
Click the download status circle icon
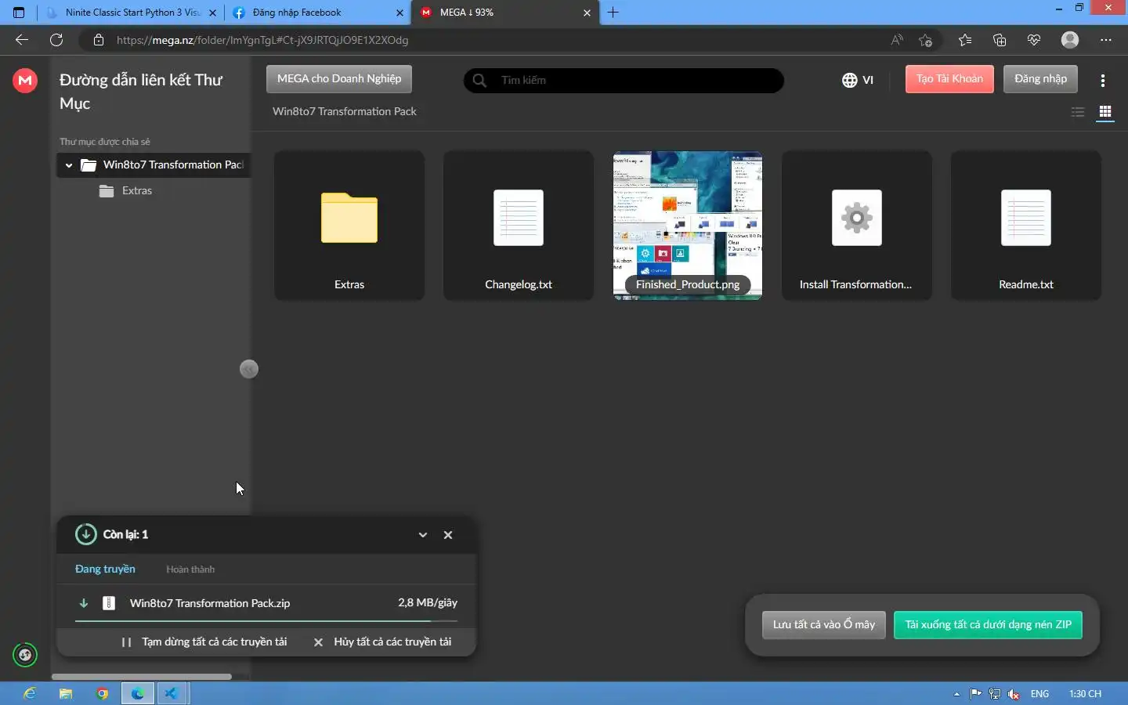[x=85, y=534]
